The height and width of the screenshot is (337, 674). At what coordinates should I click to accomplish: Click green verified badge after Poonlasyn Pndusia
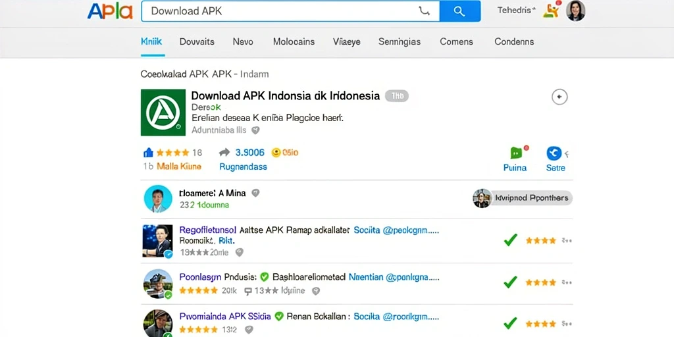click(x=265, y=277)
